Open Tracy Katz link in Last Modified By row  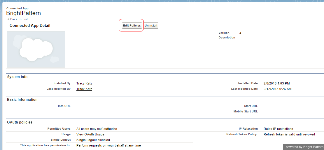[x=84, y=89]
